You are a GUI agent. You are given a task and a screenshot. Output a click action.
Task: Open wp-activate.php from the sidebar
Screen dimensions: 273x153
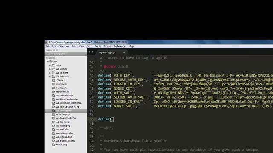[x=64, y=95]
